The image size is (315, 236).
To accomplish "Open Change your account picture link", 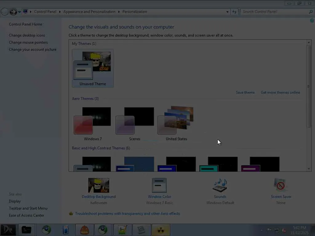I will coord(33,49).
